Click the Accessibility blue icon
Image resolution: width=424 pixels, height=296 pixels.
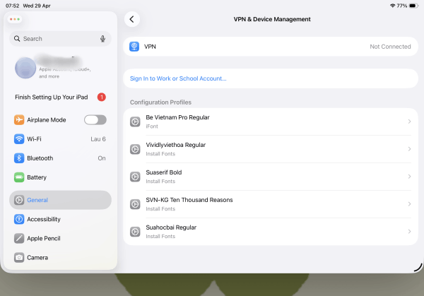coord(19,219)
